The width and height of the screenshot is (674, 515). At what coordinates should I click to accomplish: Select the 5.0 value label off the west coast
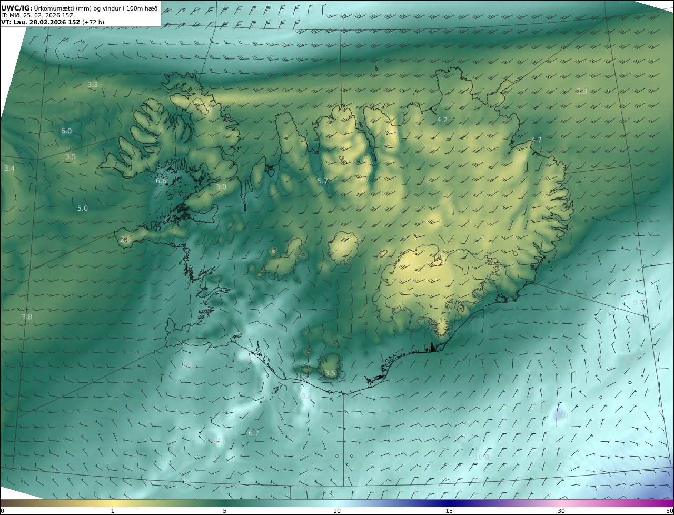pyautogui.click(x=83, y=209)
